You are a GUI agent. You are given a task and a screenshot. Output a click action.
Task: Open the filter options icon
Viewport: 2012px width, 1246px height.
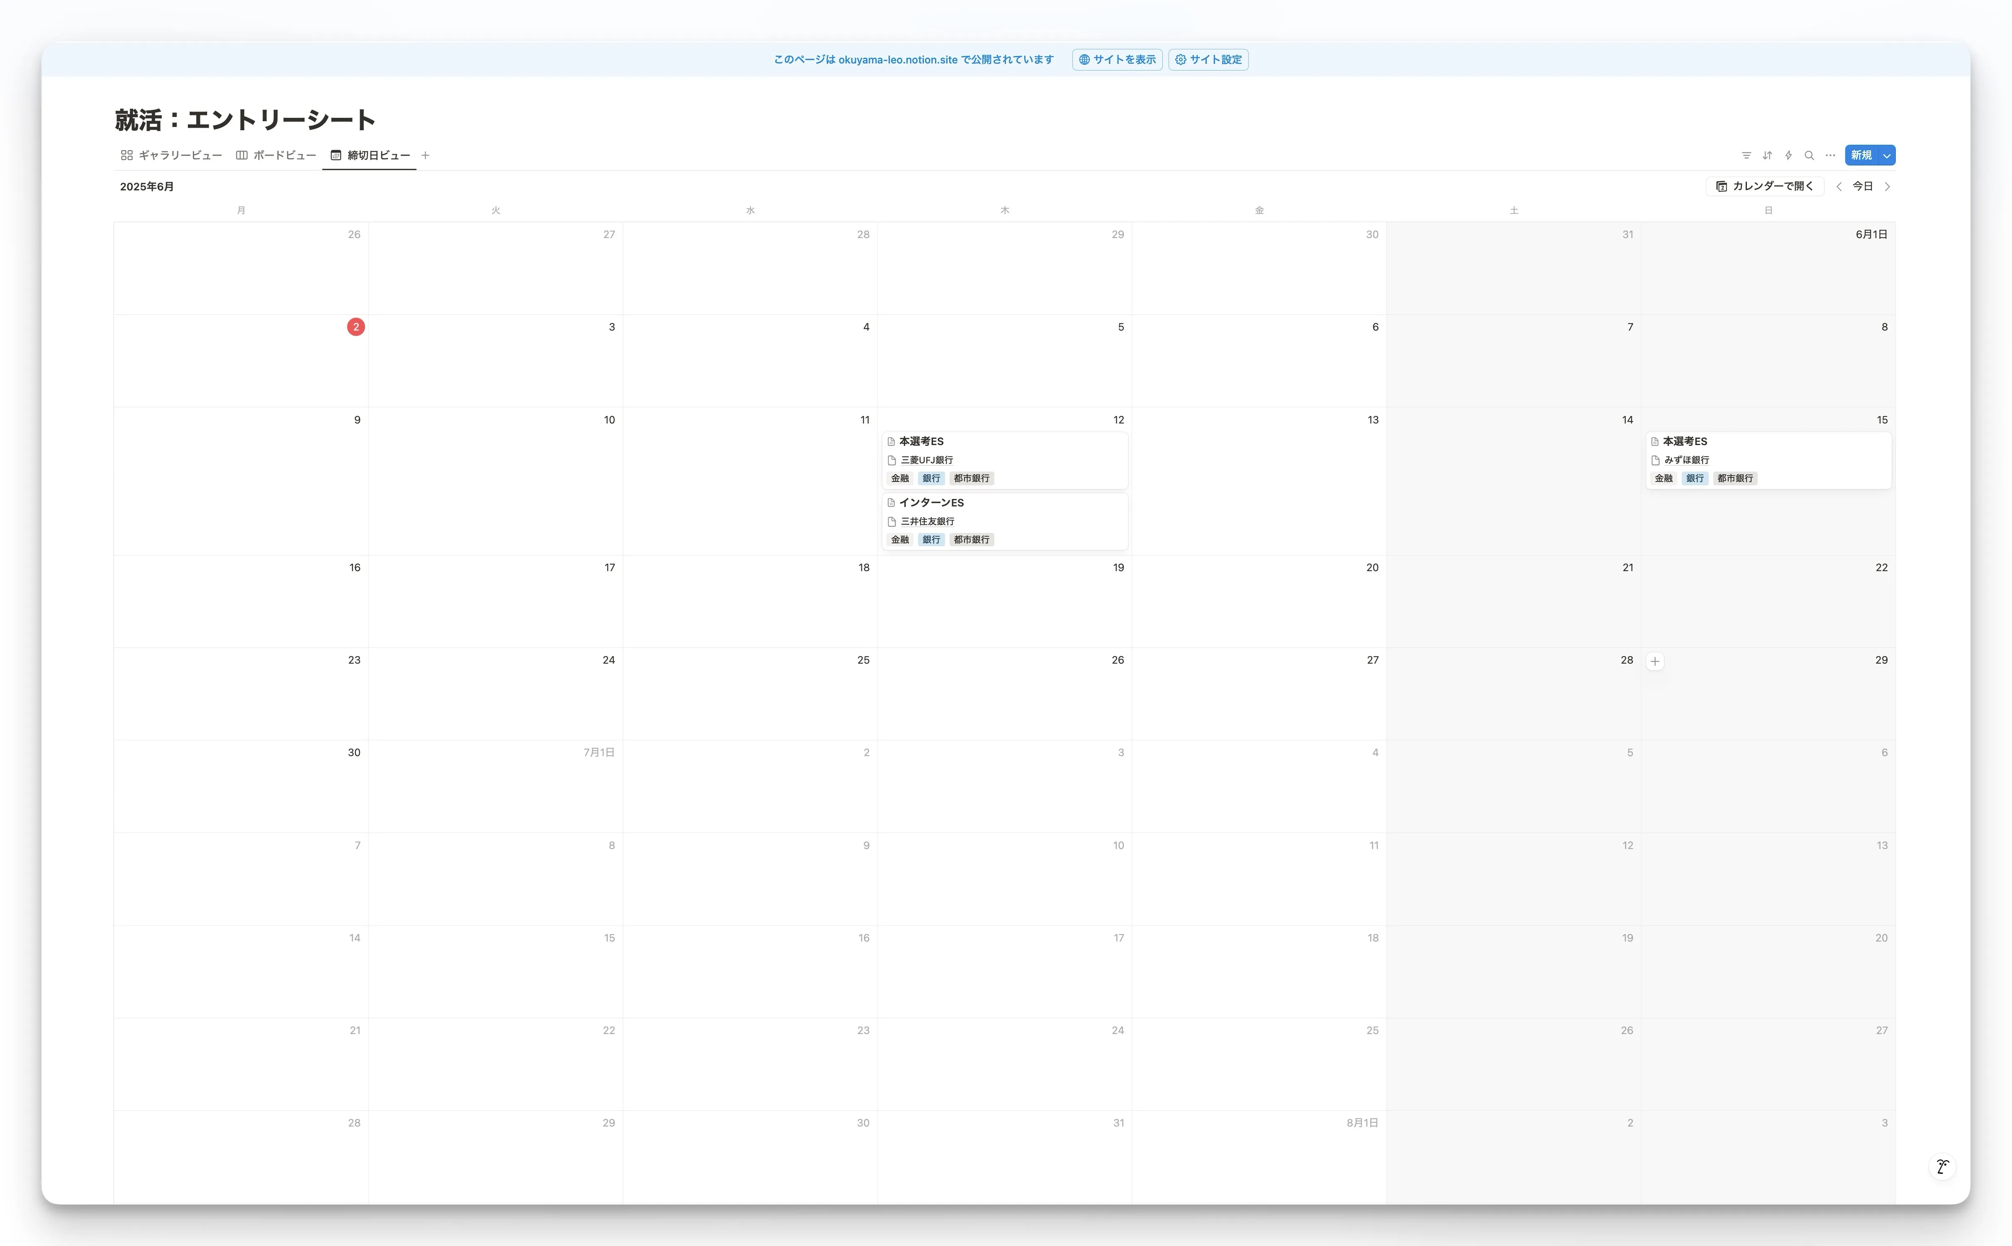1746,155
